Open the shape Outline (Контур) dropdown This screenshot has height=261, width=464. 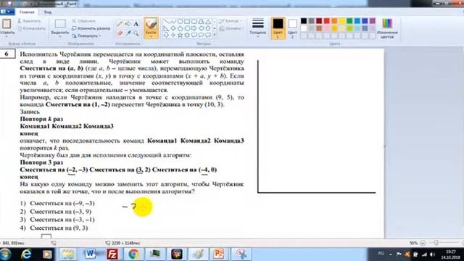click(x=231, y=21)
